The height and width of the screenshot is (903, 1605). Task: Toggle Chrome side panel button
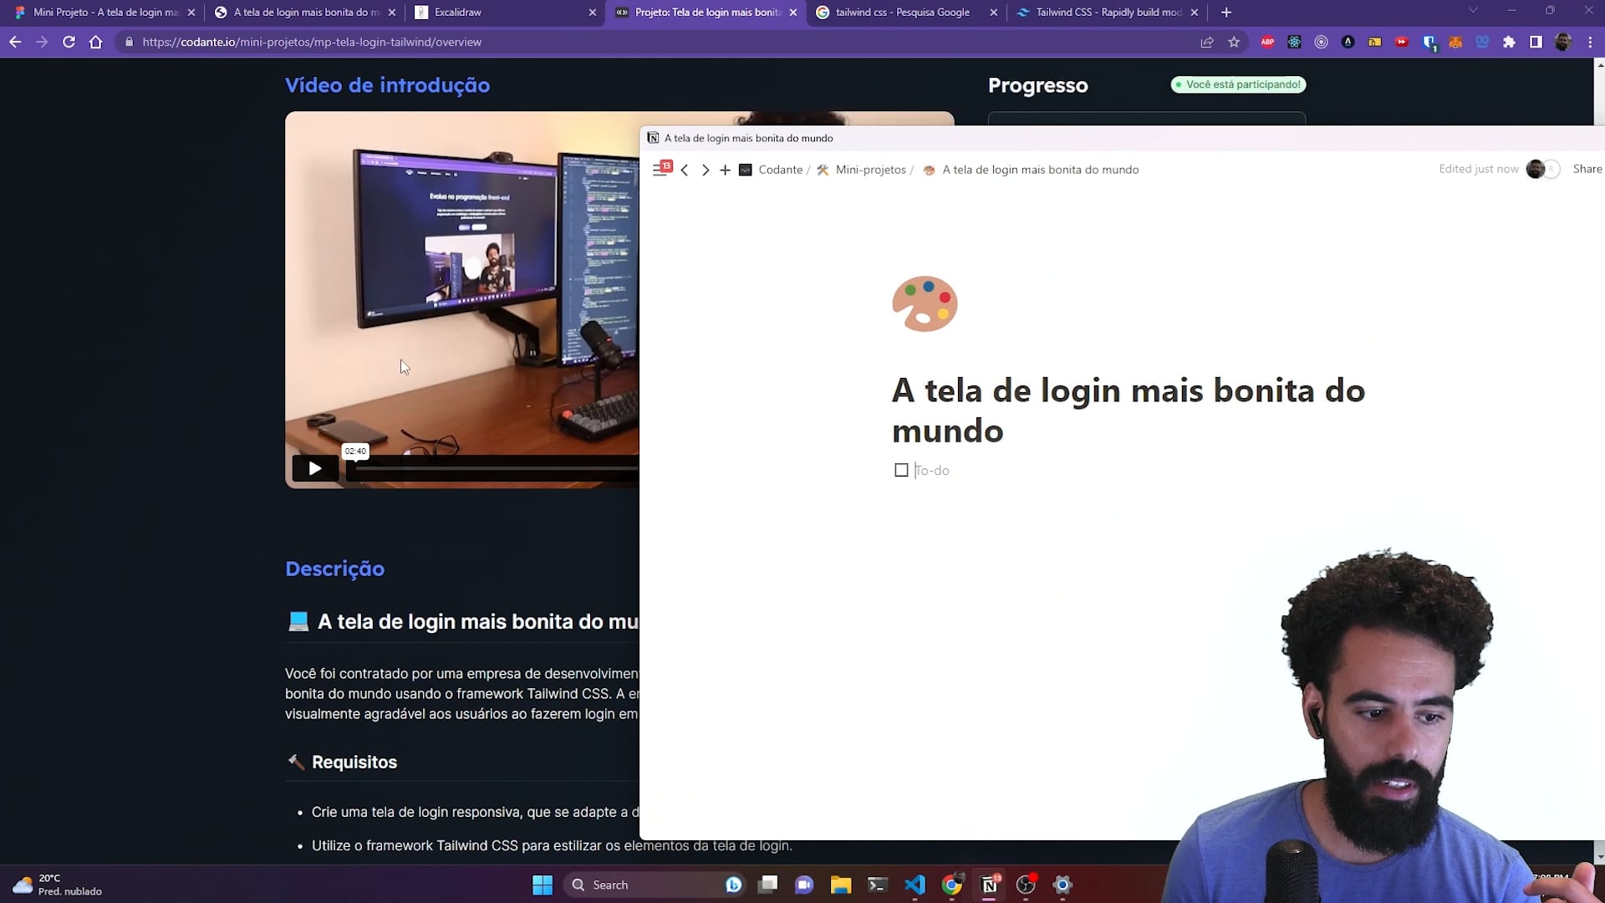[x=1536, y=42]
